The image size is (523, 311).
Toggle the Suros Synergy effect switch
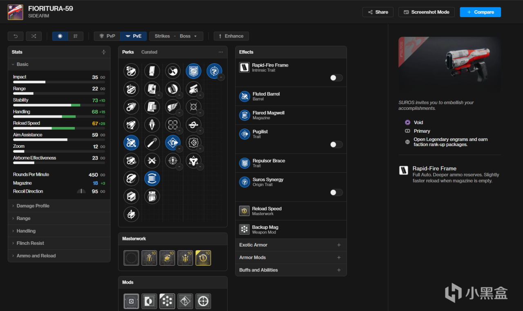336,192
